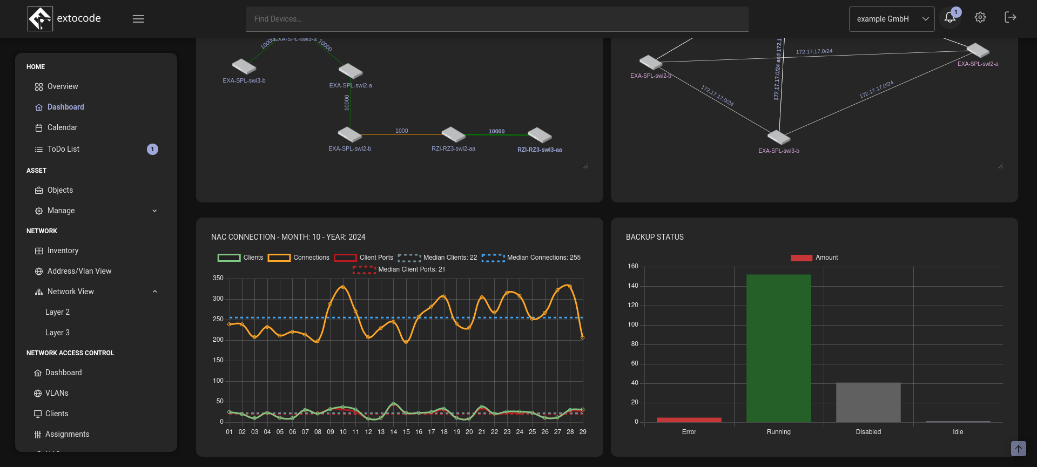Select the RZI-RZ3-swl3-aa switch node
The width and height of the screenshot is (1037, 467).
pyautogui.click(x=539, y=135)
